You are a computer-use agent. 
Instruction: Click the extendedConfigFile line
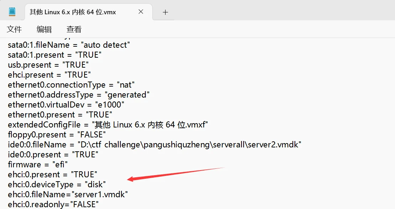[x=108, y=125]
